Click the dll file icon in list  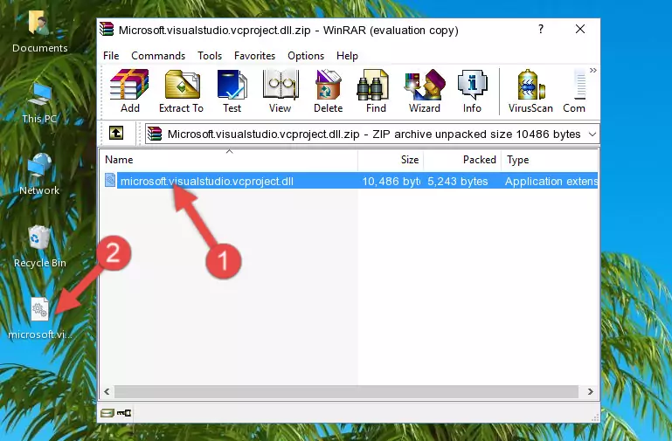(110, 180)
